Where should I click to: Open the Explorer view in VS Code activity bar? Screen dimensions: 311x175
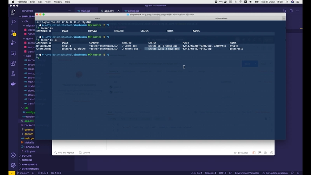13,12
